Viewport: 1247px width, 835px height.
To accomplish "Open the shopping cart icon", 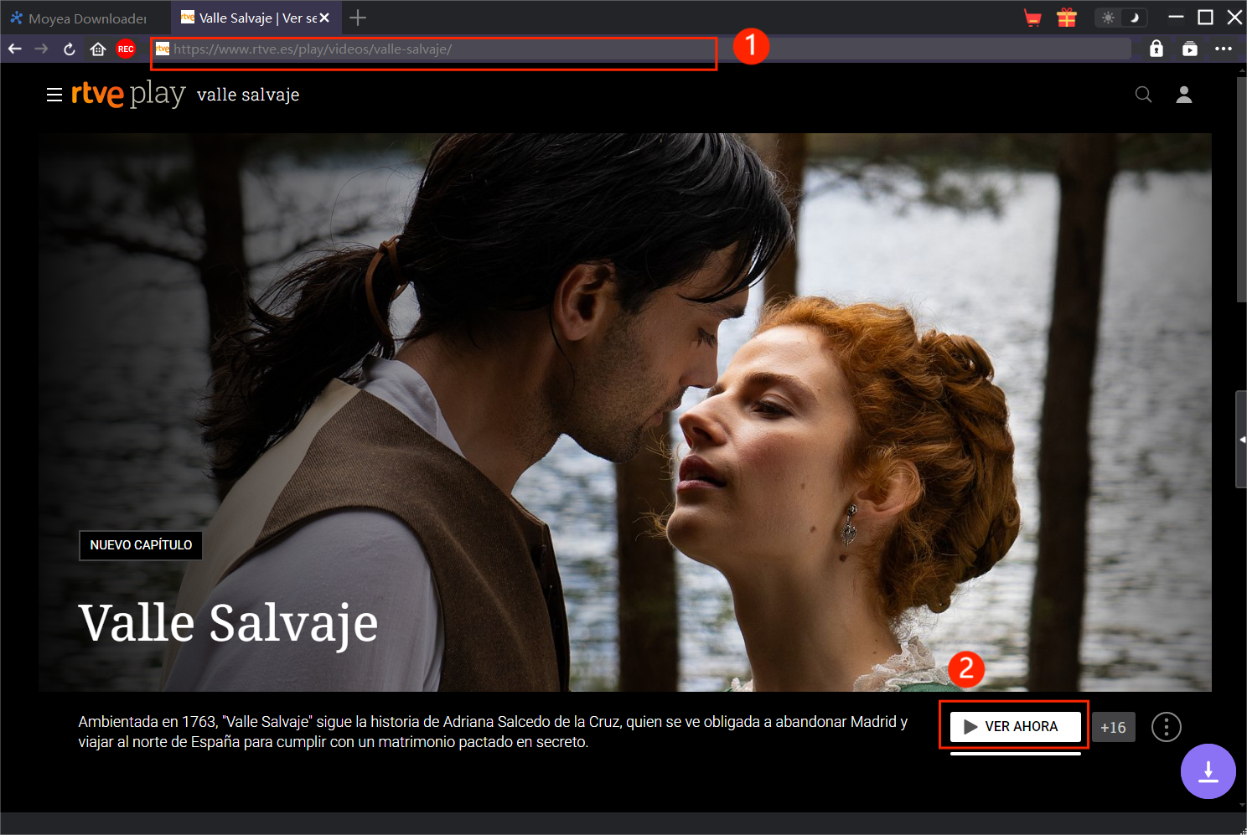I will (1032, 18).
